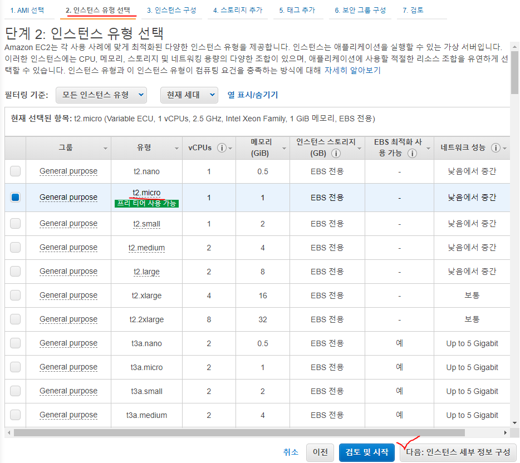The width and height of the screenshot is (520, 463).
Task: Go to step 3. 인스턴스 구성 tab
Action: click(x=171, y=10)
